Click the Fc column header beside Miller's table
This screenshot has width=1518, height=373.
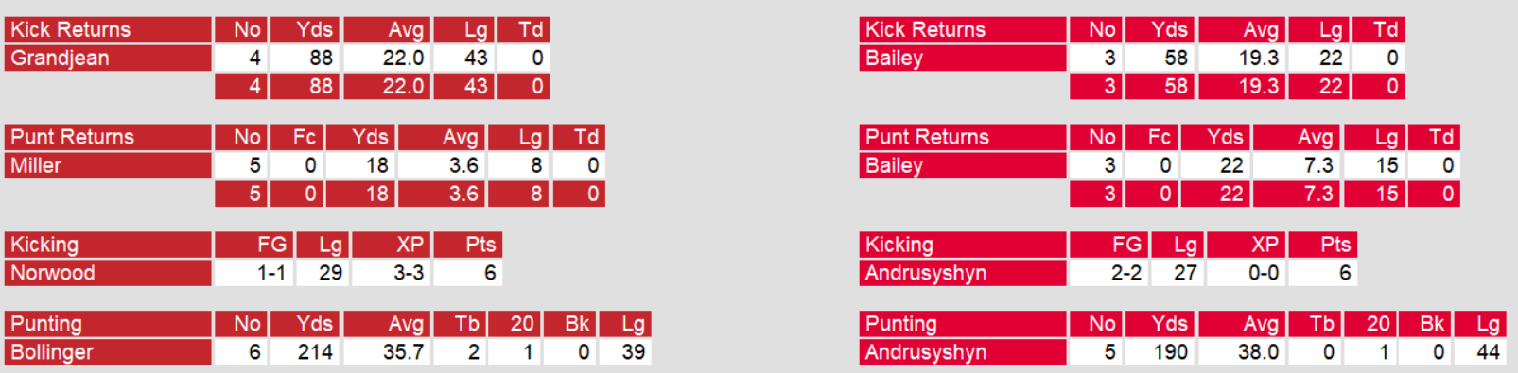coord(297,137)
